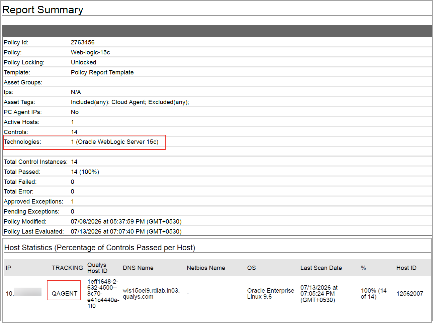Click the Report Summary heading
This screenshot has height=323, width=433.
(42, 10)
